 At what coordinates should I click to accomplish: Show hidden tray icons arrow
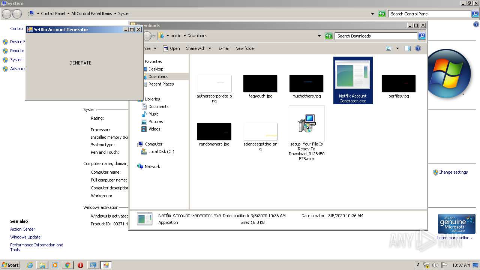click(418, 265)
